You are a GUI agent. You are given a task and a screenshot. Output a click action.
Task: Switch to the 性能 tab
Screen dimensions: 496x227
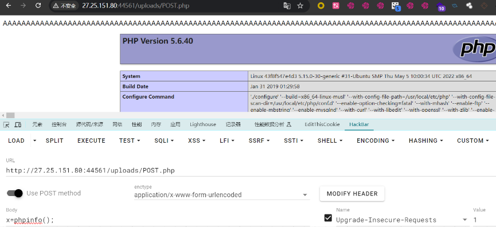click(x=136, y=124)
